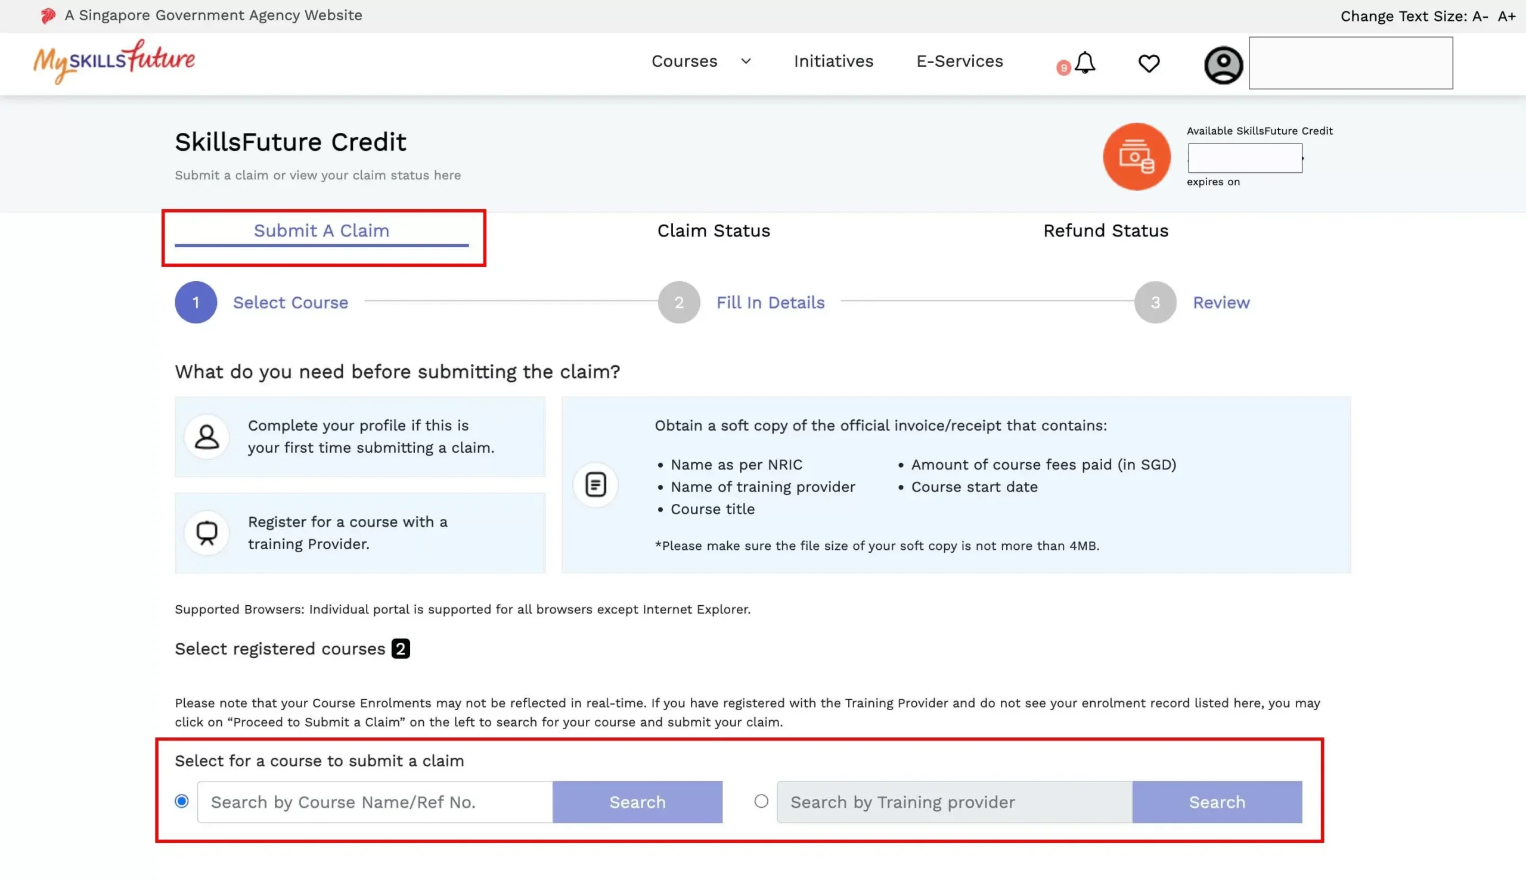Click the Available SkillsFuture Credit amount box
This screenshot has height=881, width=1526.
1245,158
